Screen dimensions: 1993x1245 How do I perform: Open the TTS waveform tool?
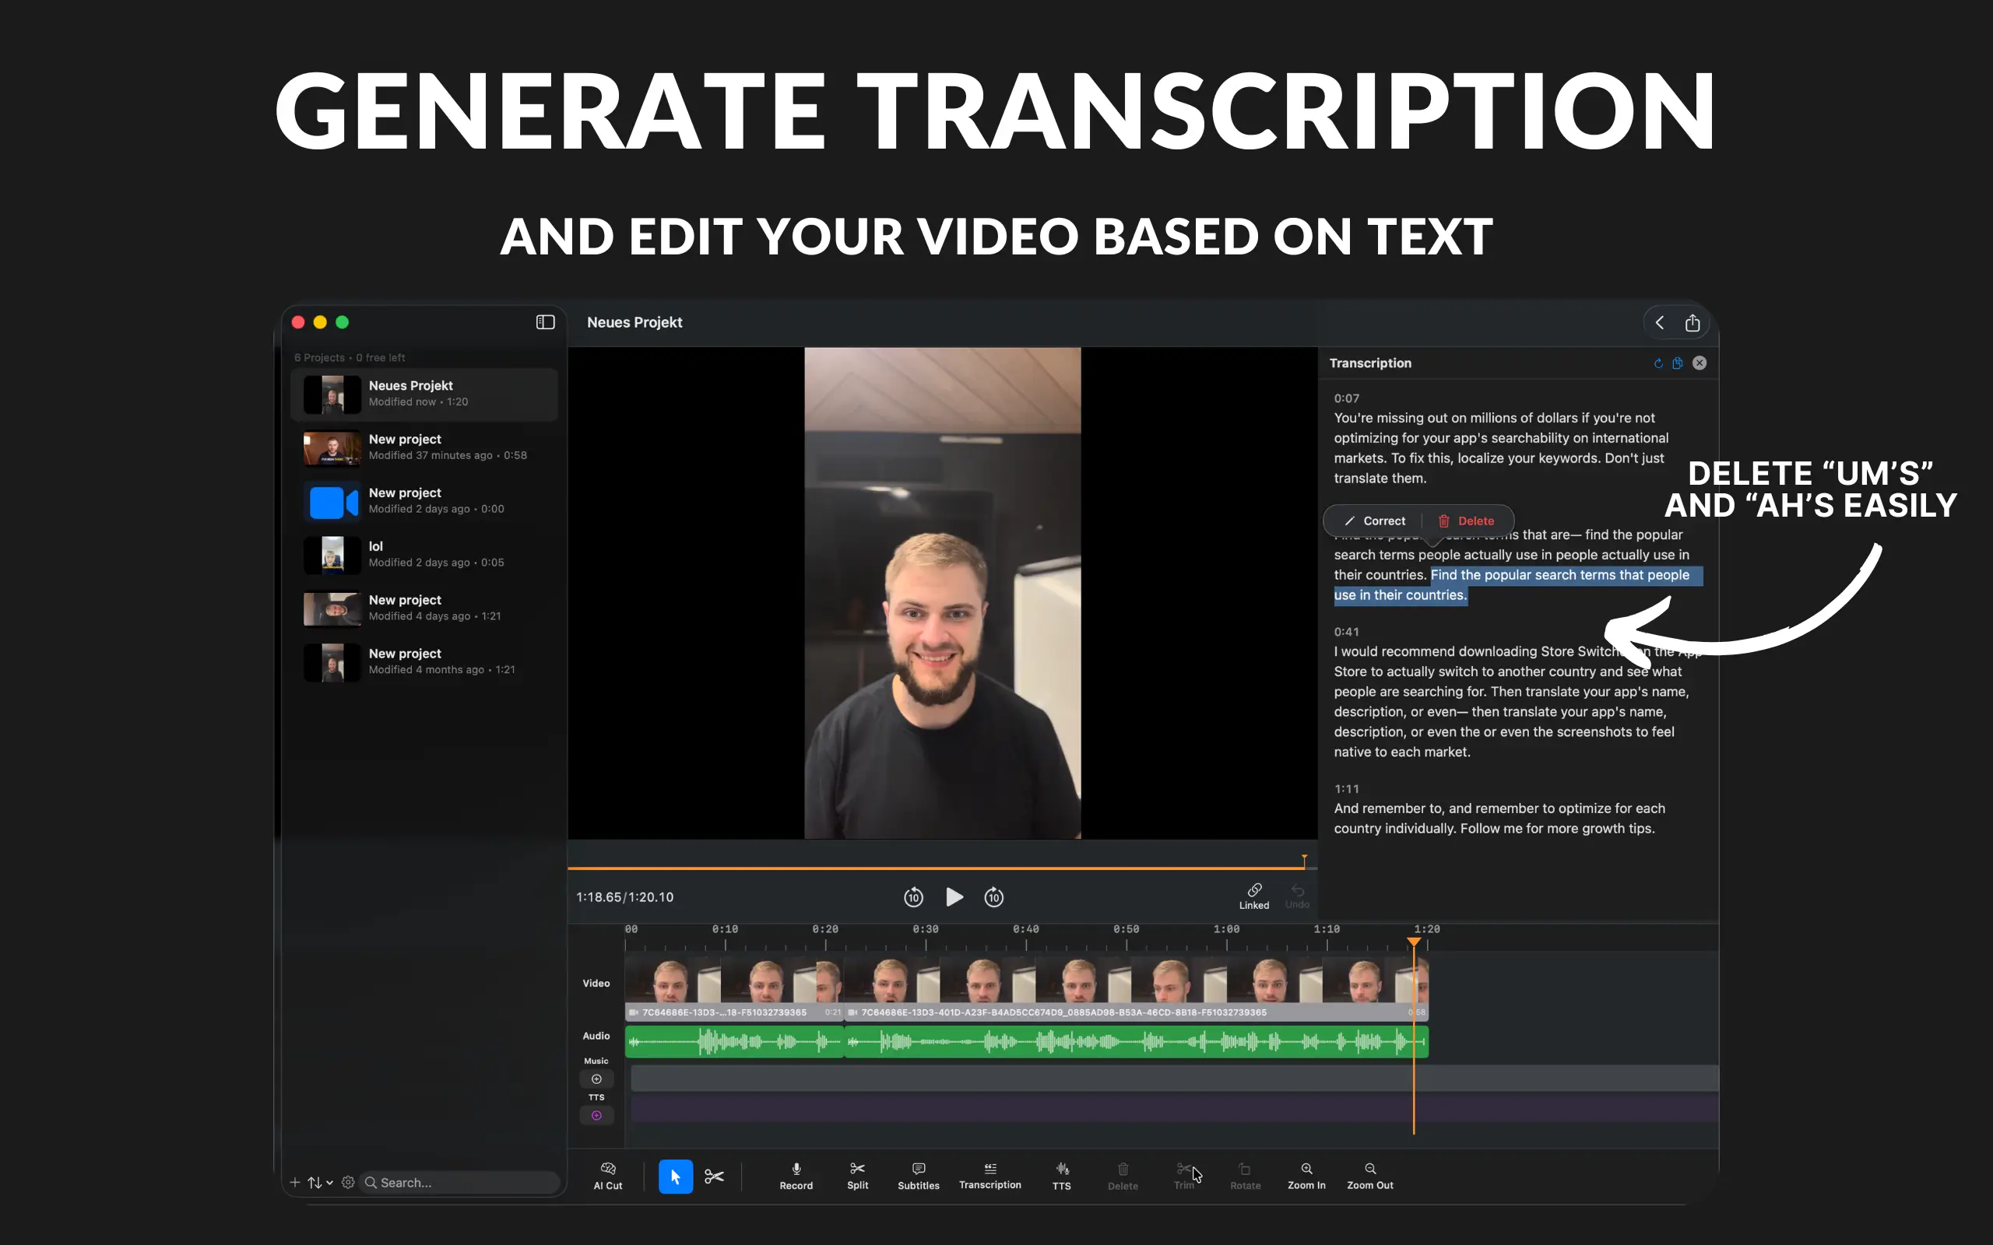click(x=1062, y=1175)
